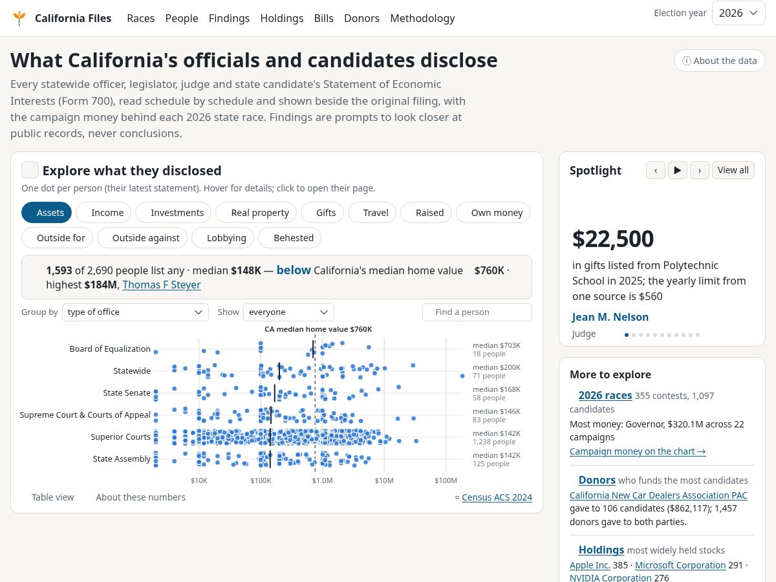Screen dimensions: 776x582
Task: Select the Raised metric pill
Action: pyautogui.click(x=426, y=212)
